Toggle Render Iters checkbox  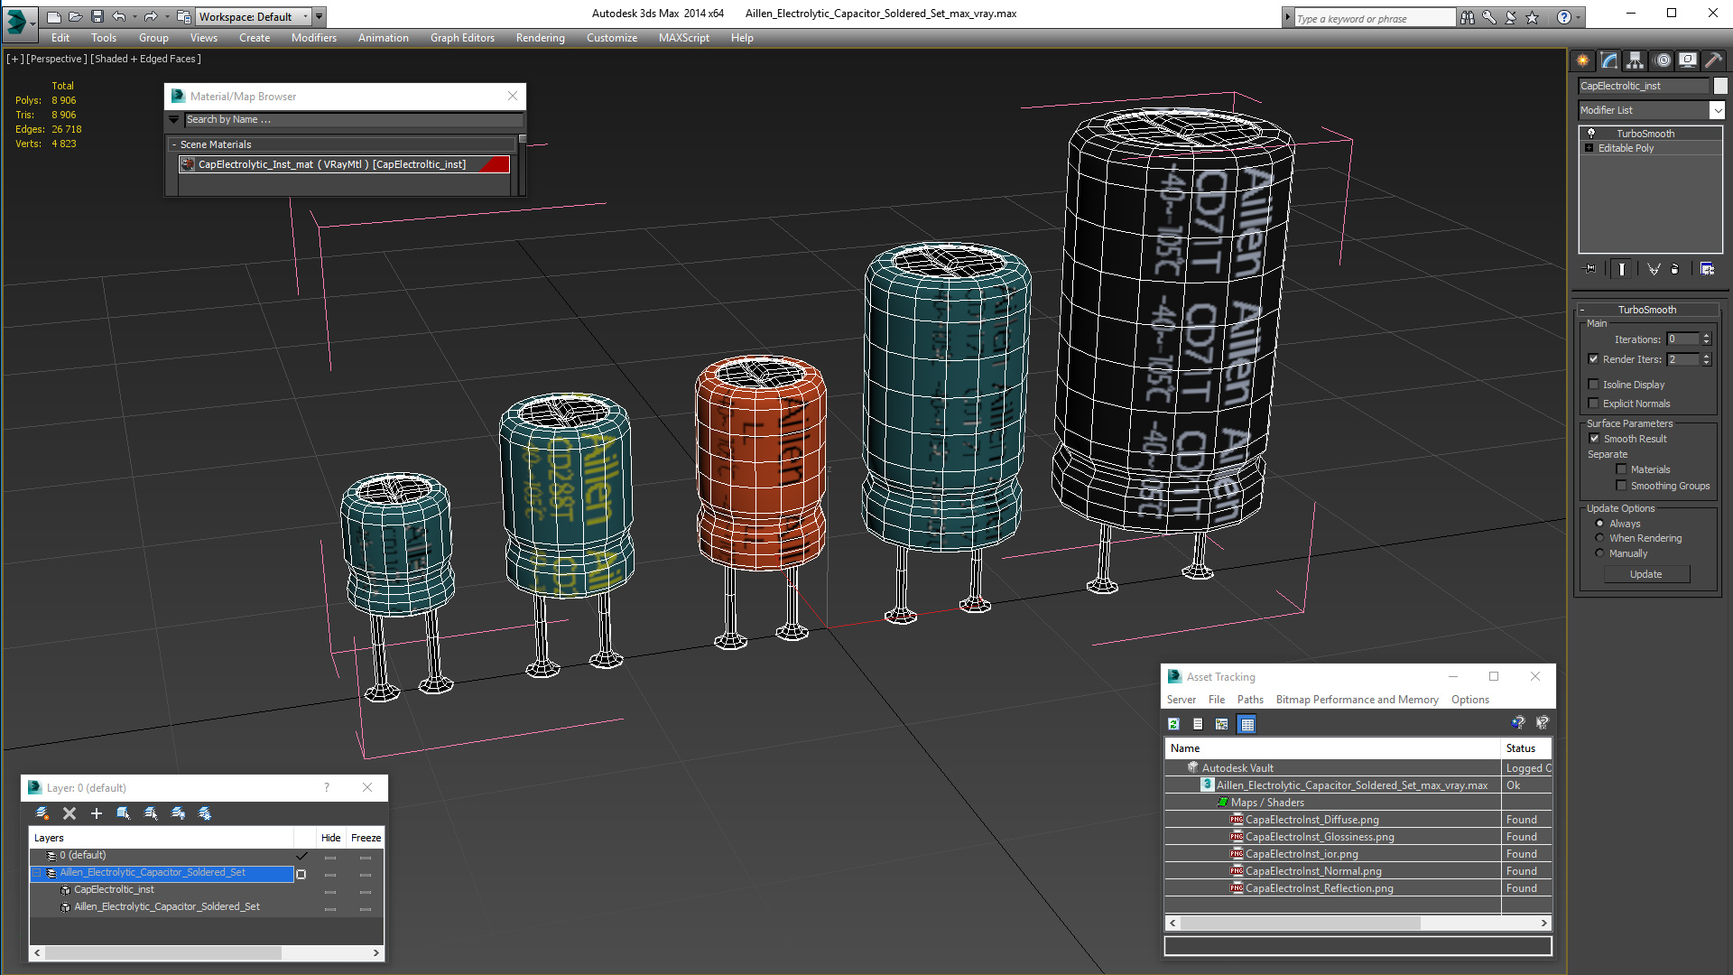(x=1593, y=359)
